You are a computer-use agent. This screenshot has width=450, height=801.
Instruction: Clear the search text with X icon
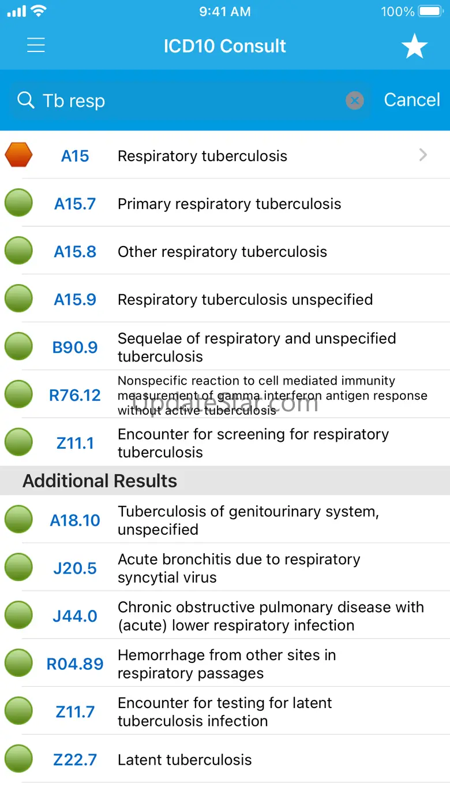click(x=355, y=101)
